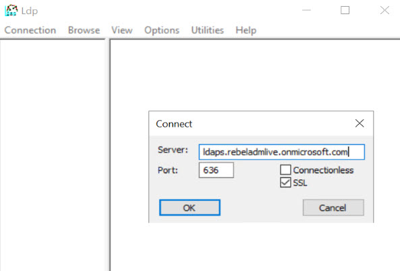Viewport: 400px width, 271px height.
Task: Close the Connect dialog with its X
Action: (x=360, y=123)
